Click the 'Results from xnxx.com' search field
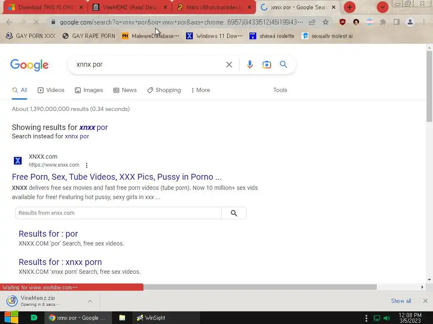Viewport: 433px width, 324px height. click(118, 213)
